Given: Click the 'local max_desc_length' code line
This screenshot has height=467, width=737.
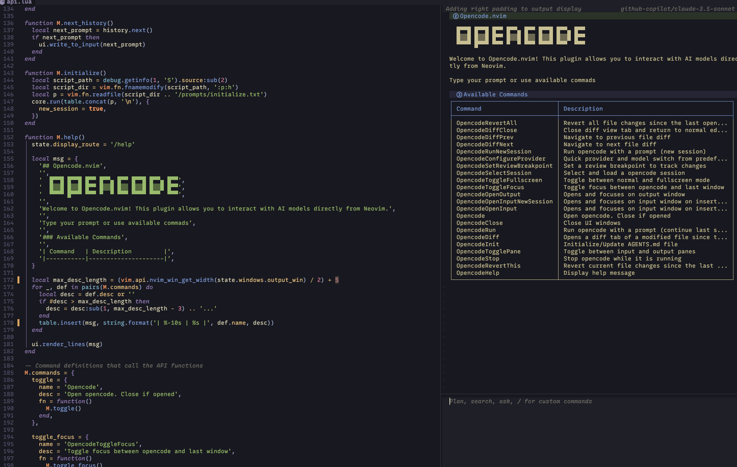Looking at the screenshot, I should pos(185,280).
